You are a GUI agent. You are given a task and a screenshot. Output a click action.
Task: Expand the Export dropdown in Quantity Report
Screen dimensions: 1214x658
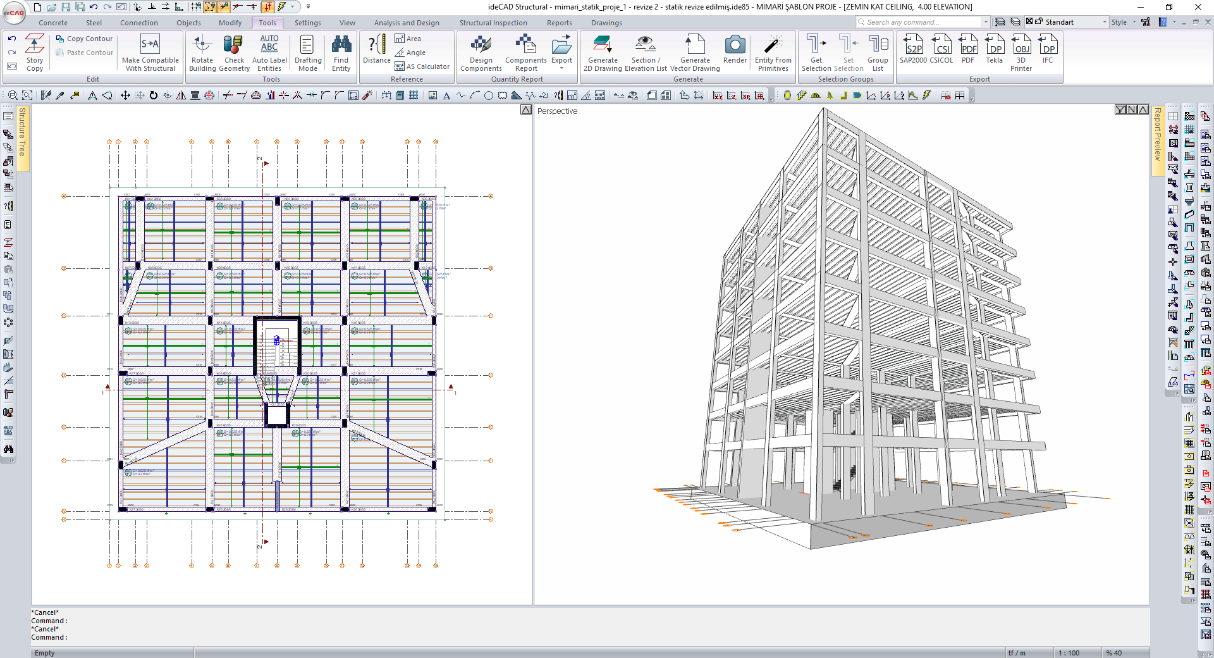tap(561, 67)
